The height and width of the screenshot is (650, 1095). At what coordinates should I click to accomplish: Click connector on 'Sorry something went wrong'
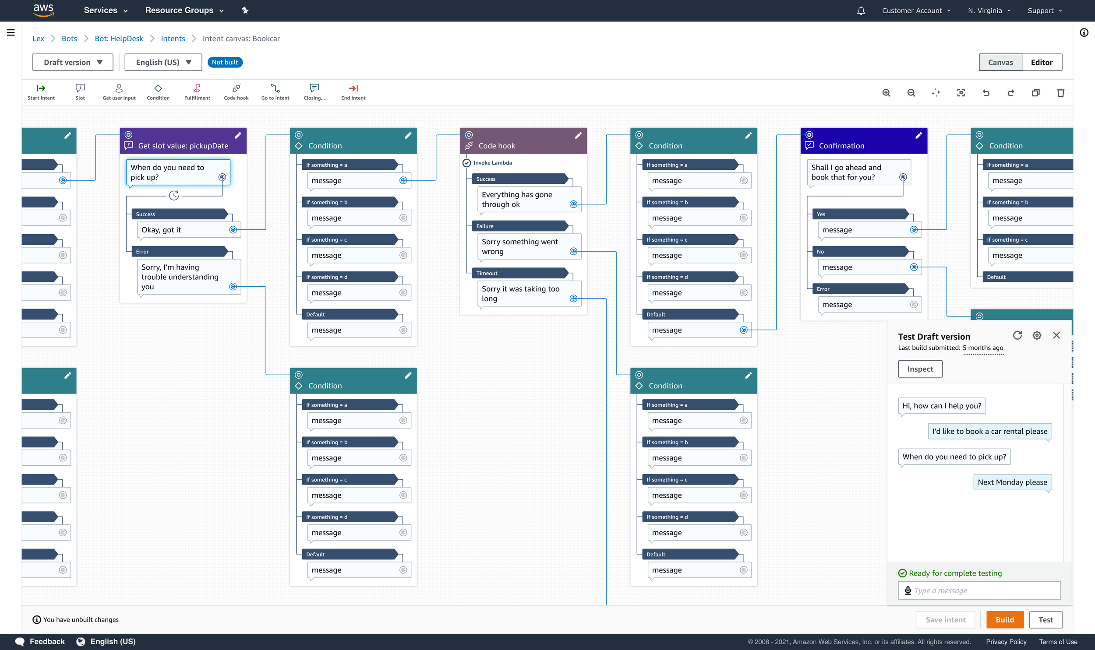573,251
